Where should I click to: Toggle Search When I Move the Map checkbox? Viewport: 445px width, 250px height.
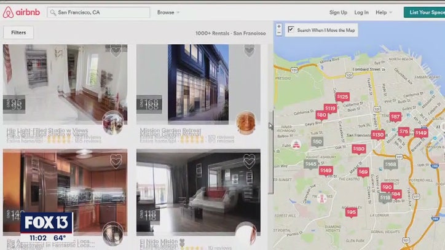pos(291,29)
